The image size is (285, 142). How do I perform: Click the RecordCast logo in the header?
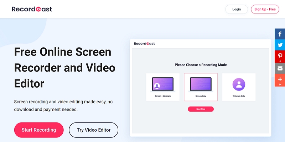(32, 9)
